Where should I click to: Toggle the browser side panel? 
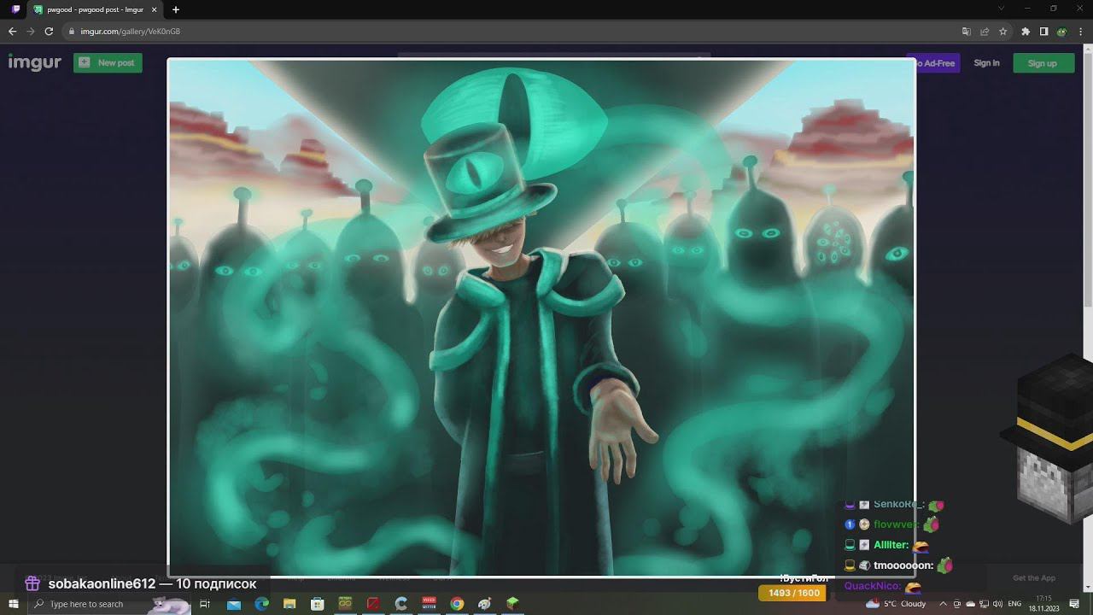(x=1043, y=32)
